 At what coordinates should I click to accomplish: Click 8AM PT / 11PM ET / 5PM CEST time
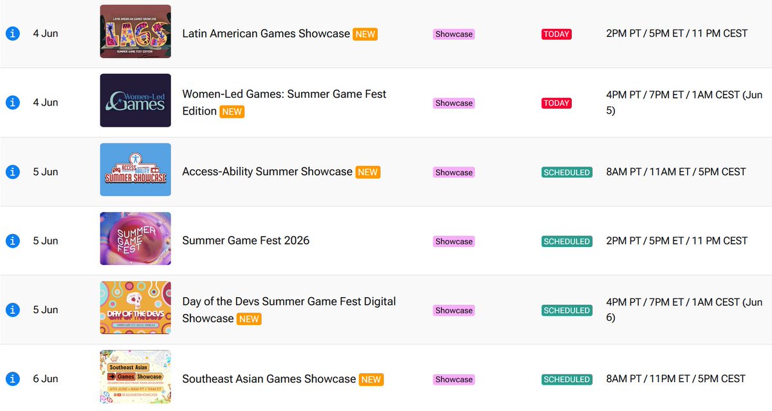676,379
